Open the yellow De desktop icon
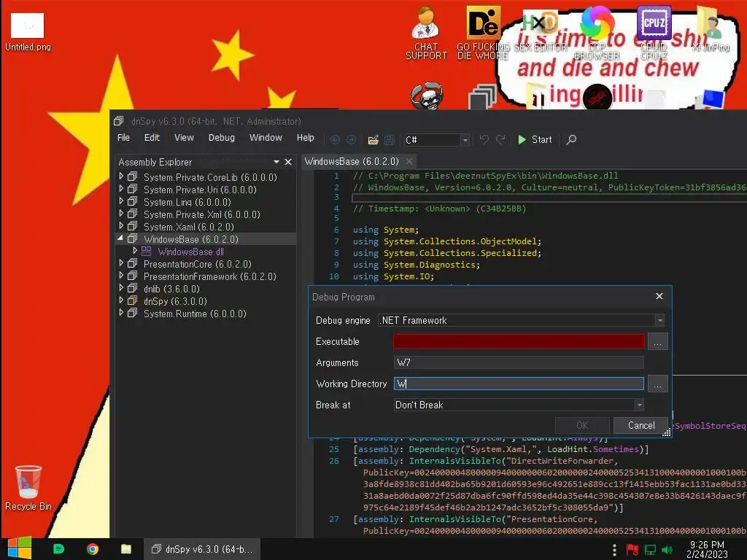Image resolution: width=747 pixels, height=560 pixels. [483, 34]
